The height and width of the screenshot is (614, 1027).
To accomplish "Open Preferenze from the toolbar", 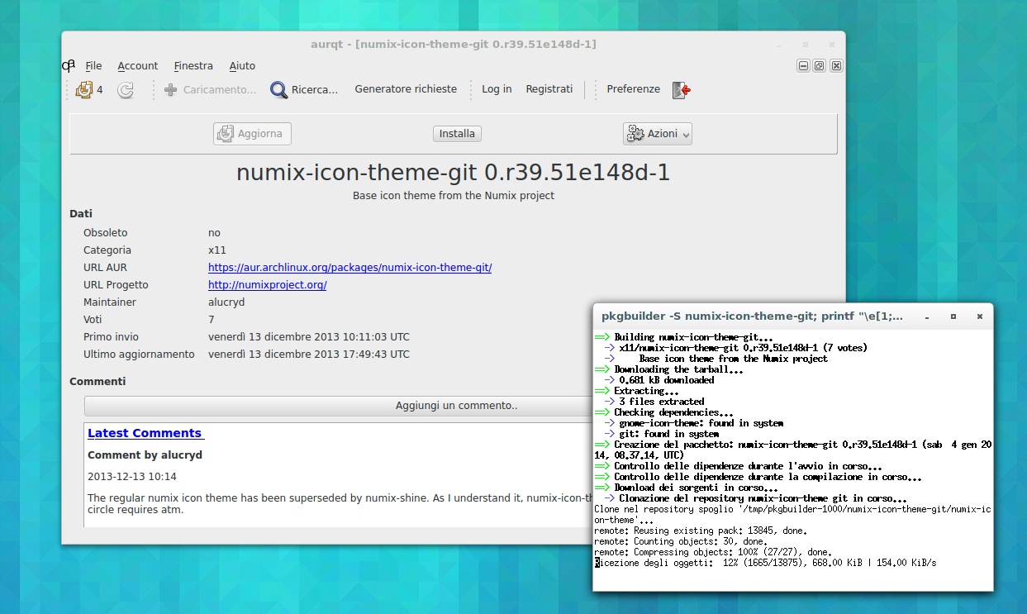I will [633, 89].
